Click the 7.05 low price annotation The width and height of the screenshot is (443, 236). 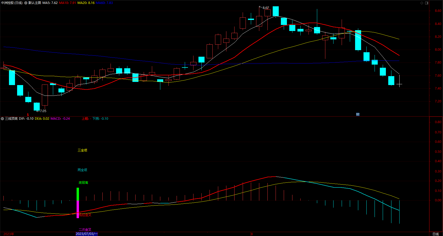point(43,111)
